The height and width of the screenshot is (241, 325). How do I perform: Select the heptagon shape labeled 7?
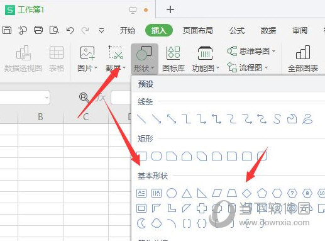(x=292, y=193)
